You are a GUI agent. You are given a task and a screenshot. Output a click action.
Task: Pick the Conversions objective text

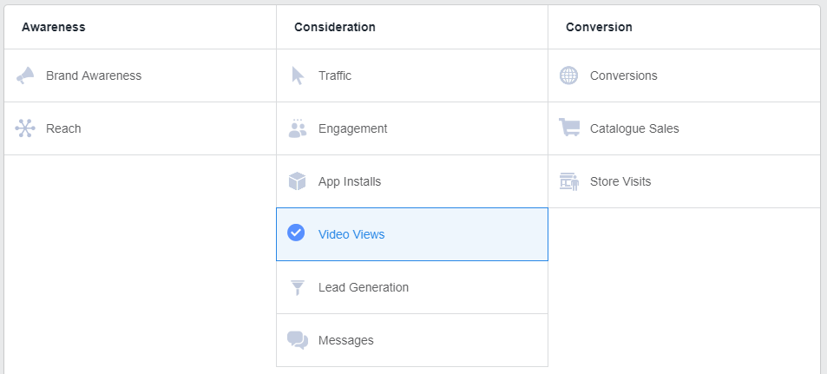click(x=623, y=75)
